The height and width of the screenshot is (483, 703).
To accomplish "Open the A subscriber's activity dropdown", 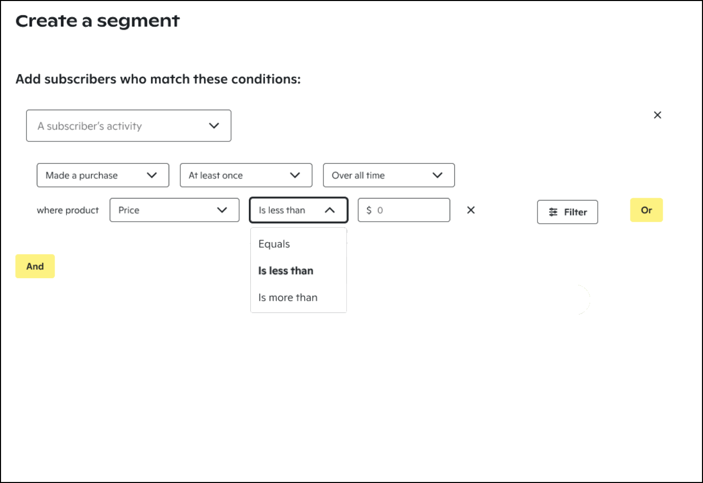I will (129, 126).
